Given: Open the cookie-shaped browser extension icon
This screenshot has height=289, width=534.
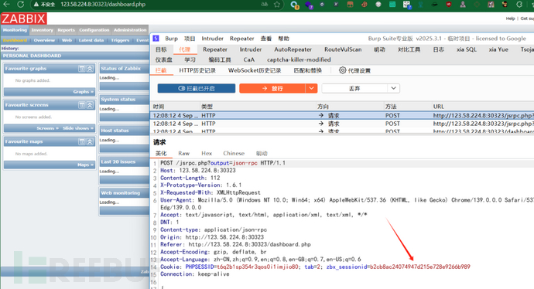Looking at the screenshot, I should coord(365,5).
